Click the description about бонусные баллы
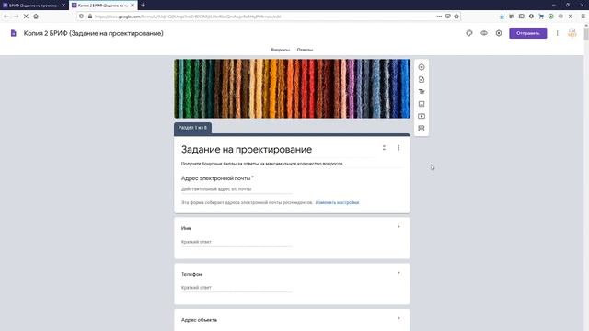The width and height of the screenshot is (589, 331). (261, 164)
